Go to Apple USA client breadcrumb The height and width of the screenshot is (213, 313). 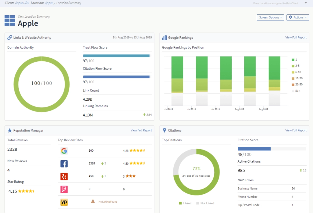[22, 3]
